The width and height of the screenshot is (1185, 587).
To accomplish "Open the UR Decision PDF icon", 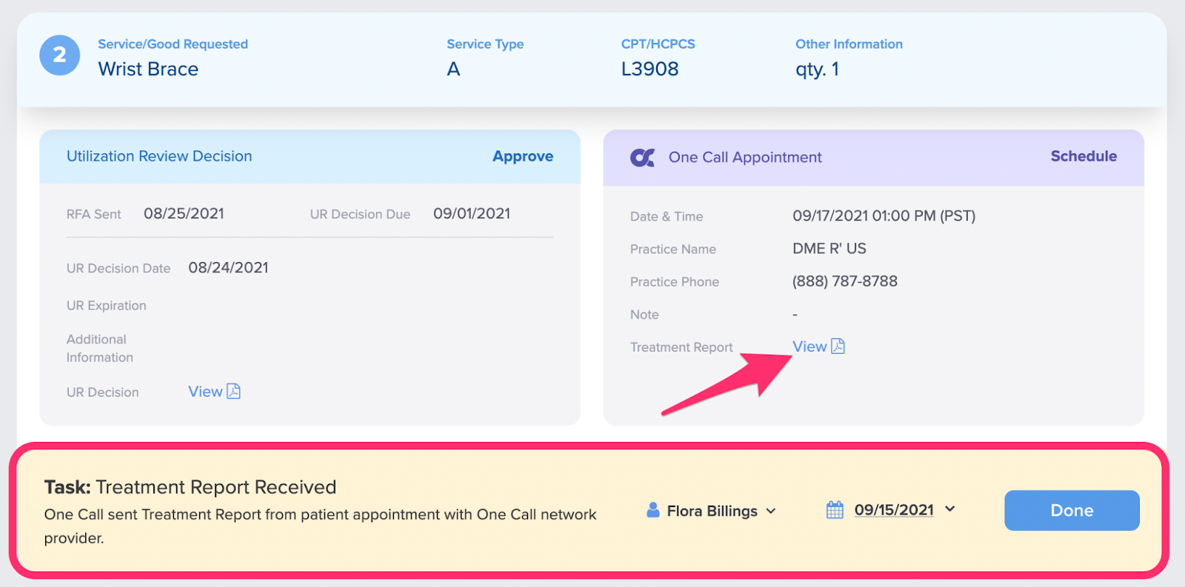I will (x=233, y=392).
